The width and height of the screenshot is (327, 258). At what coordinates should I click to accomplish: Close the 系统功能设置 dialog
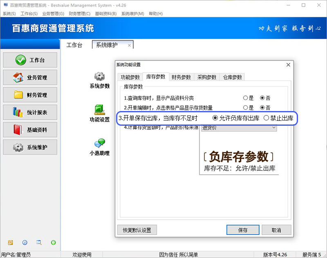tap(288, 65)
